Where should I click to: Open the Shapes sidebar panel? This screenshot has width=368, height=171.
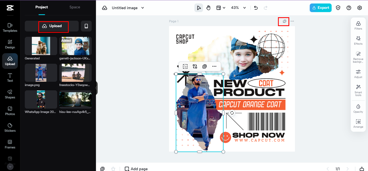point(10,94)
